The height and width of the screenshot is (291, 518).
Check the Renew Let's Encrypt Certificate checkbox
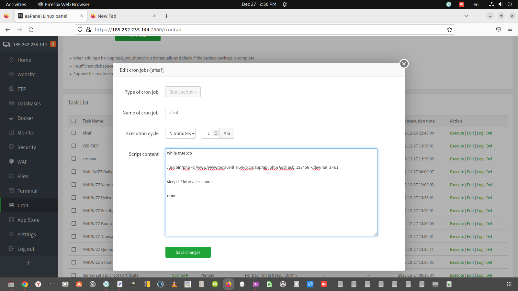[74, 275]
